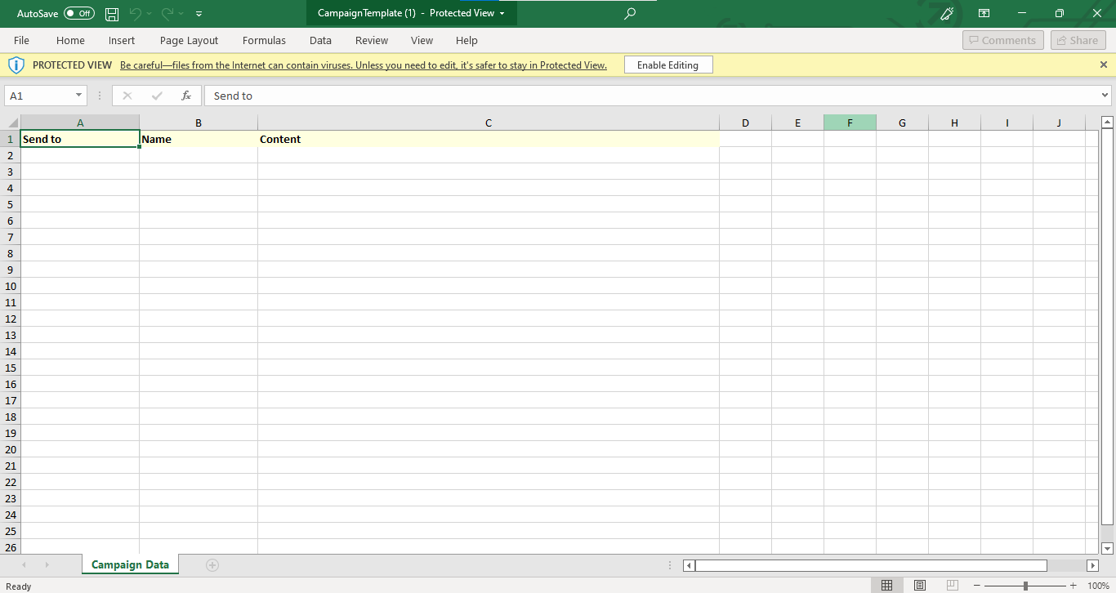Switch to Page Break Preview view icon
The image size is (1116, 593).
point(952,586)
